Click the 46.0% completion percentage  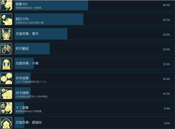coord(166,5)
